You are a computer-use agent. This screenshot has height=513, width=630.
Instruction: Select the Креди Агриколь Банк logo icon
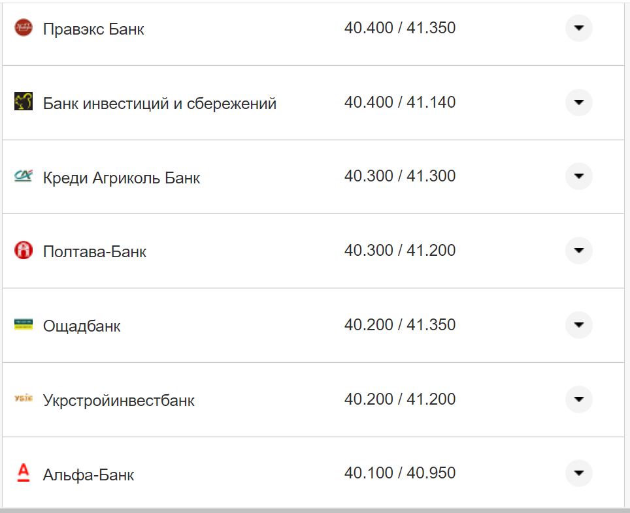tap(24, 176)
